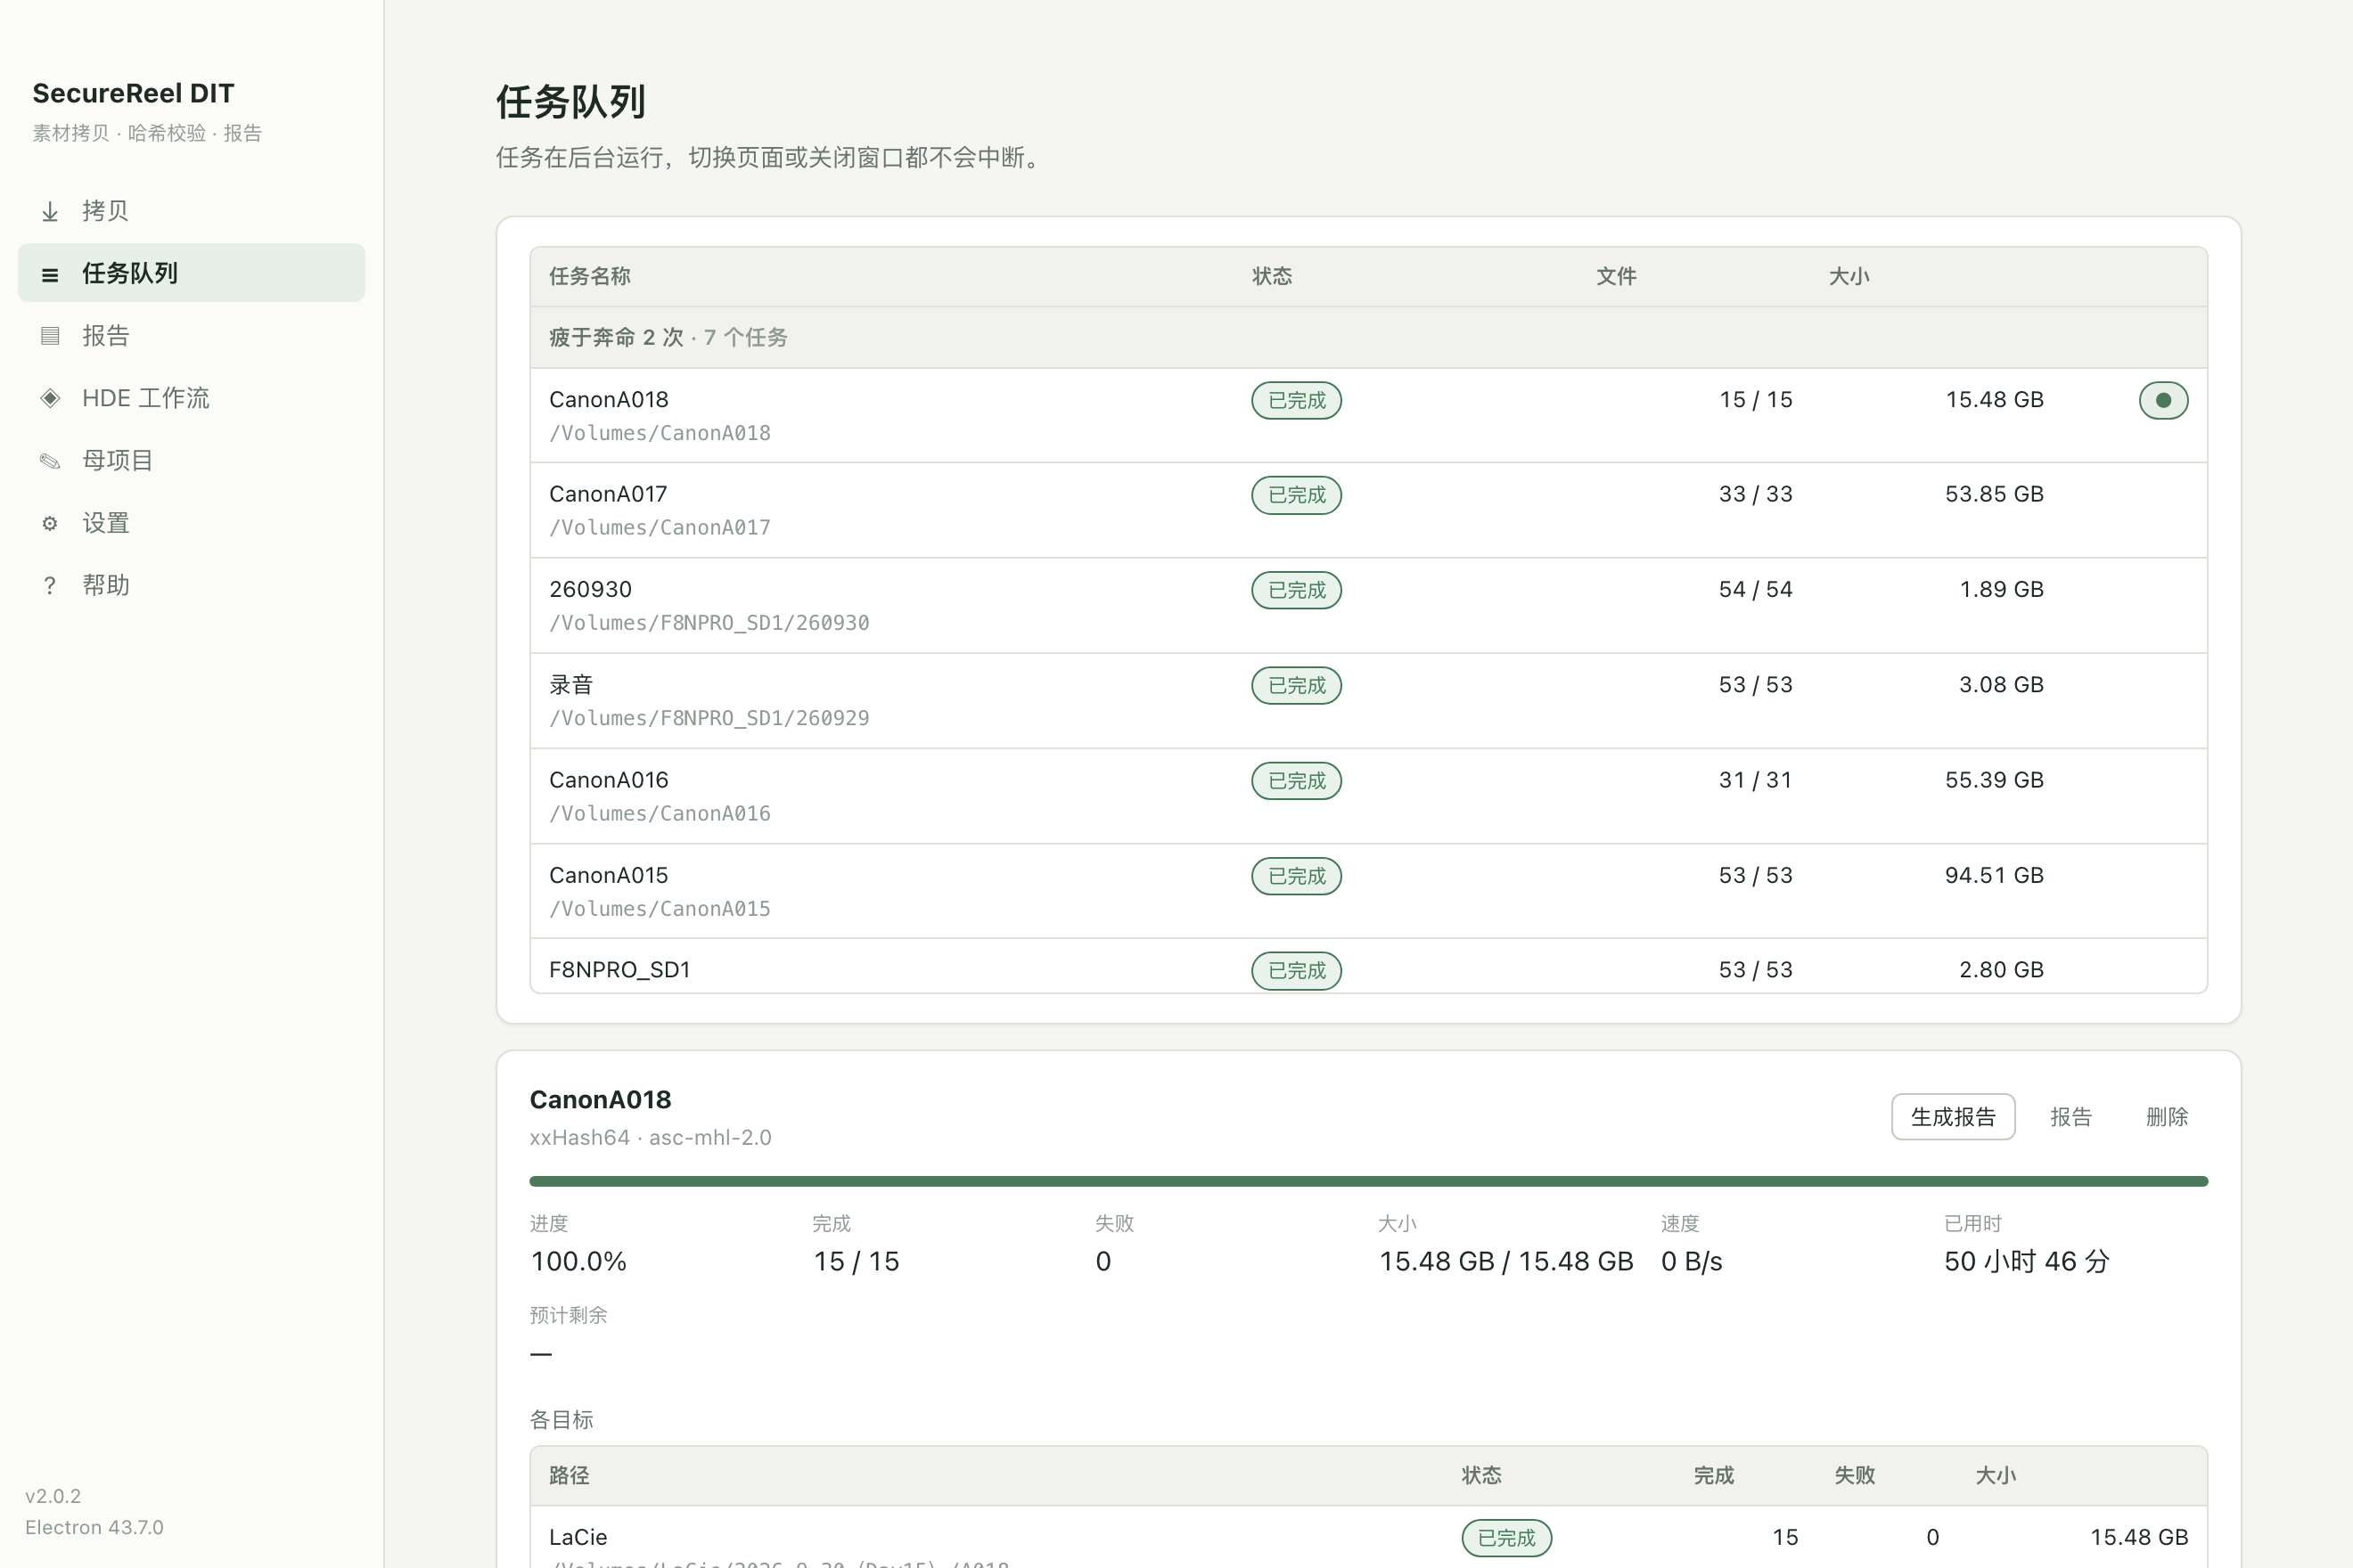Open 设置 from the sidebar
Image resolution: width=2353 pixels, height=1568 pixels.
point(191,523)
